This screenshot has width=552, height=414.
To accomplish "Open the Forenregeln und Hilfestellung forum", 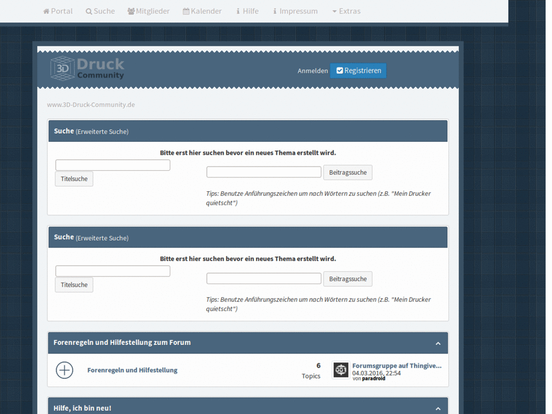I will point(133,370).
